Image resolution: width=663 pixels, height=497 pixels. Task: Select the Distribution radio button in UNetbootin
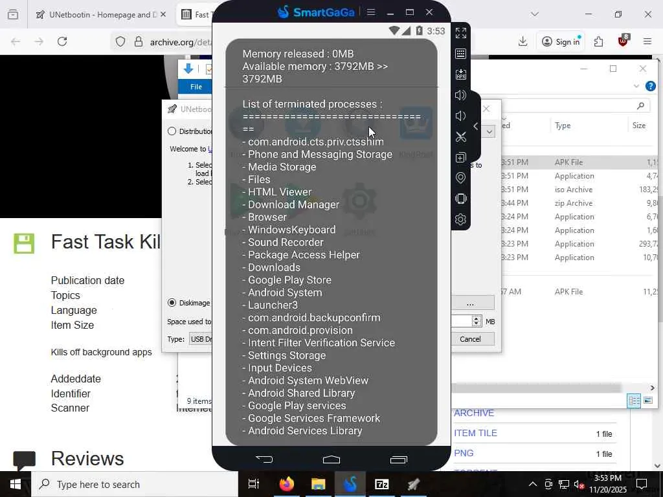click(172, 131)
